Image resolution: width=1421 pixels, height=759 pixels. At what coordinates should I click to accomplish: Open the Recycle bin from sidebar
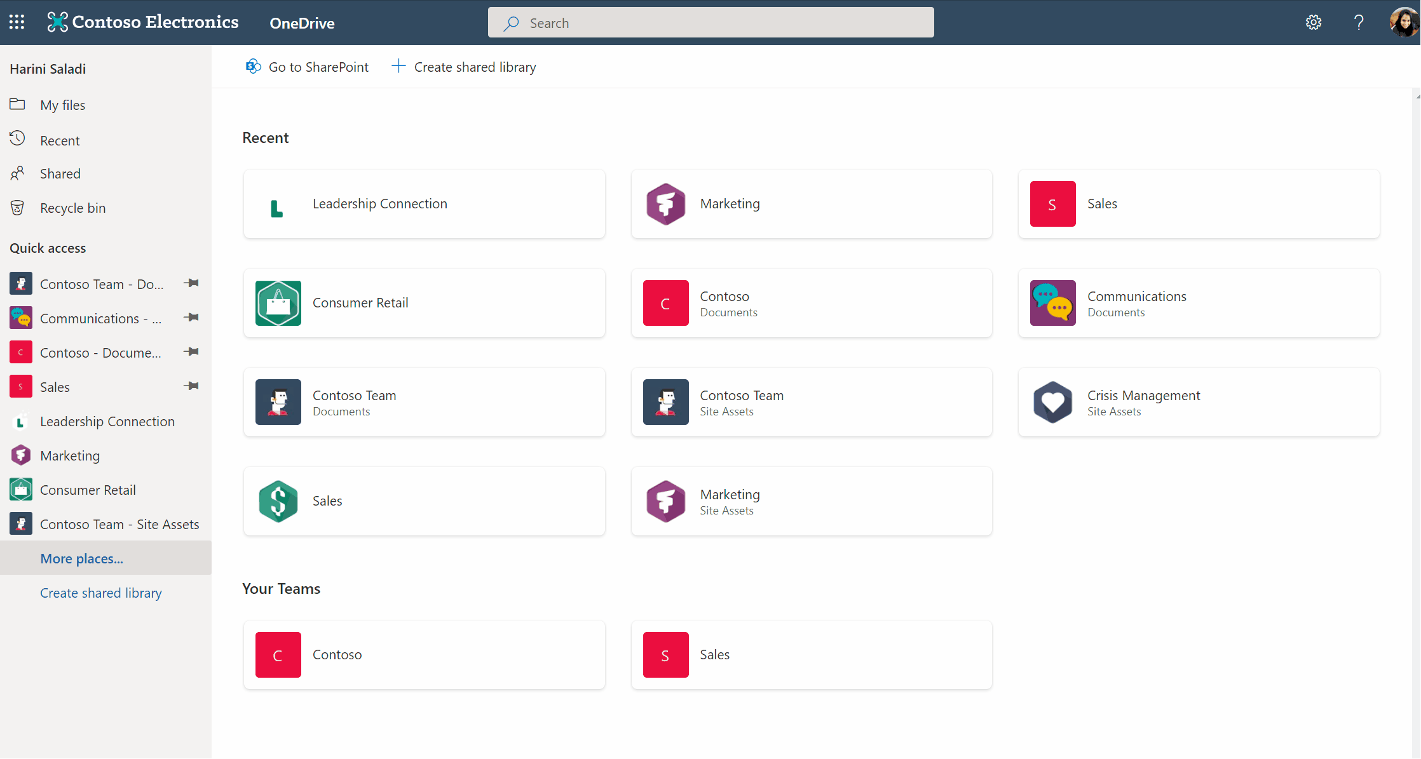[x=72, y=208]
